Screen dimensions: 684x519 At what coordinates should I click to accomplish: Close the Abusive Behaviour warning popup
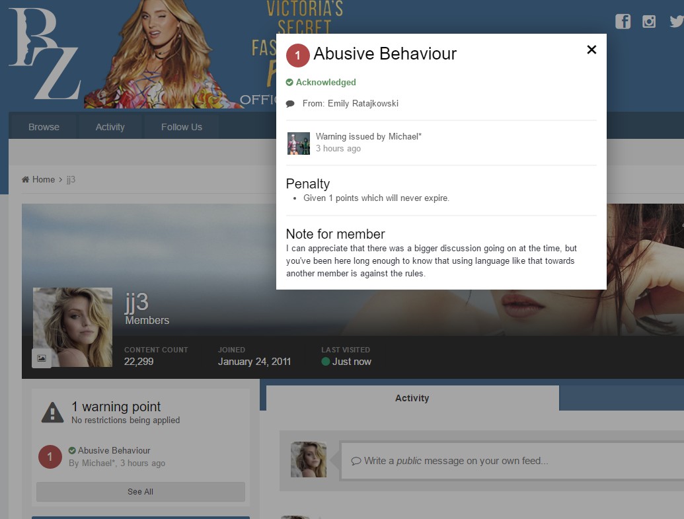591,50
